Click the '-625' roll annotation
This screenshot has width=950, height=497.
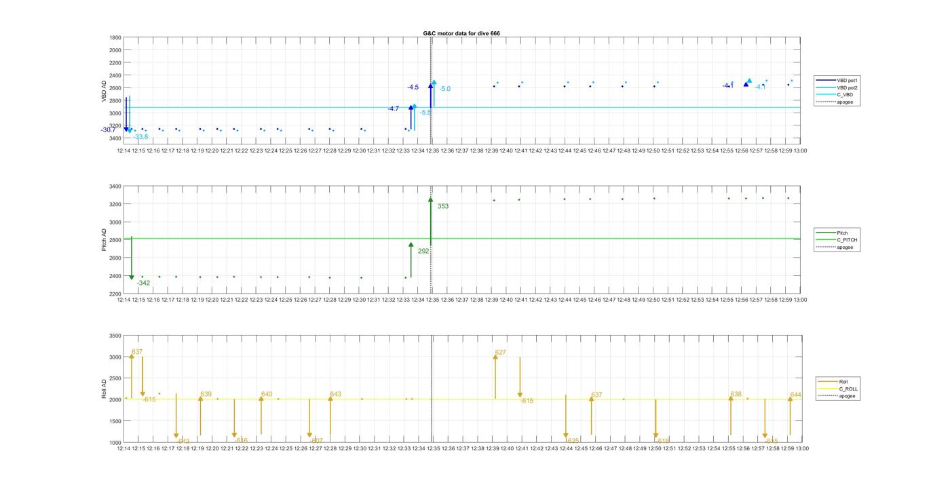(573, 441)
